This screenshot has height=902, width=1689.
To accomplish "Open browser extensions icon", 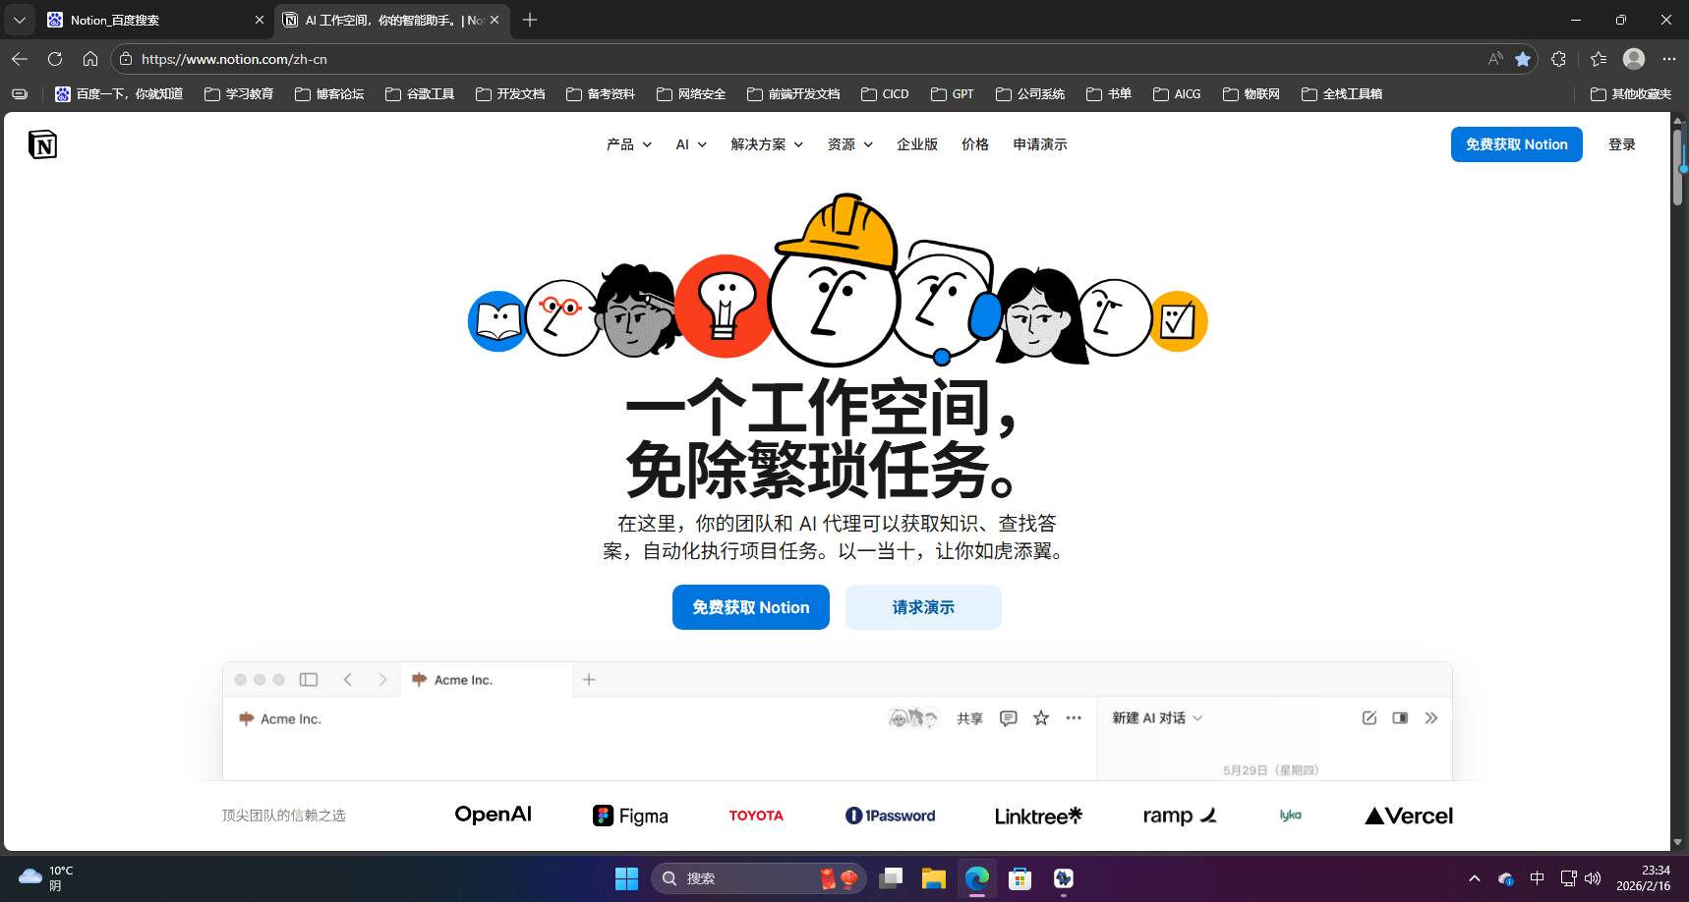I will [1558, 59].
